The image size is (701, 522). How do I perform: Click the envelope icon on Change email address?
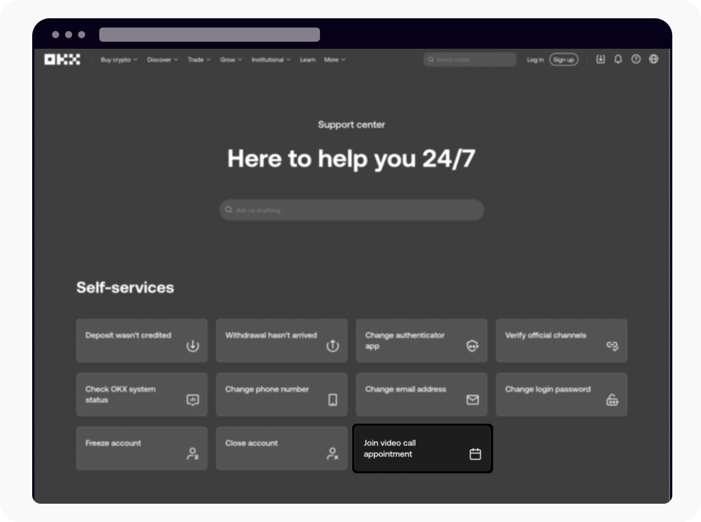tap(473, 399)
